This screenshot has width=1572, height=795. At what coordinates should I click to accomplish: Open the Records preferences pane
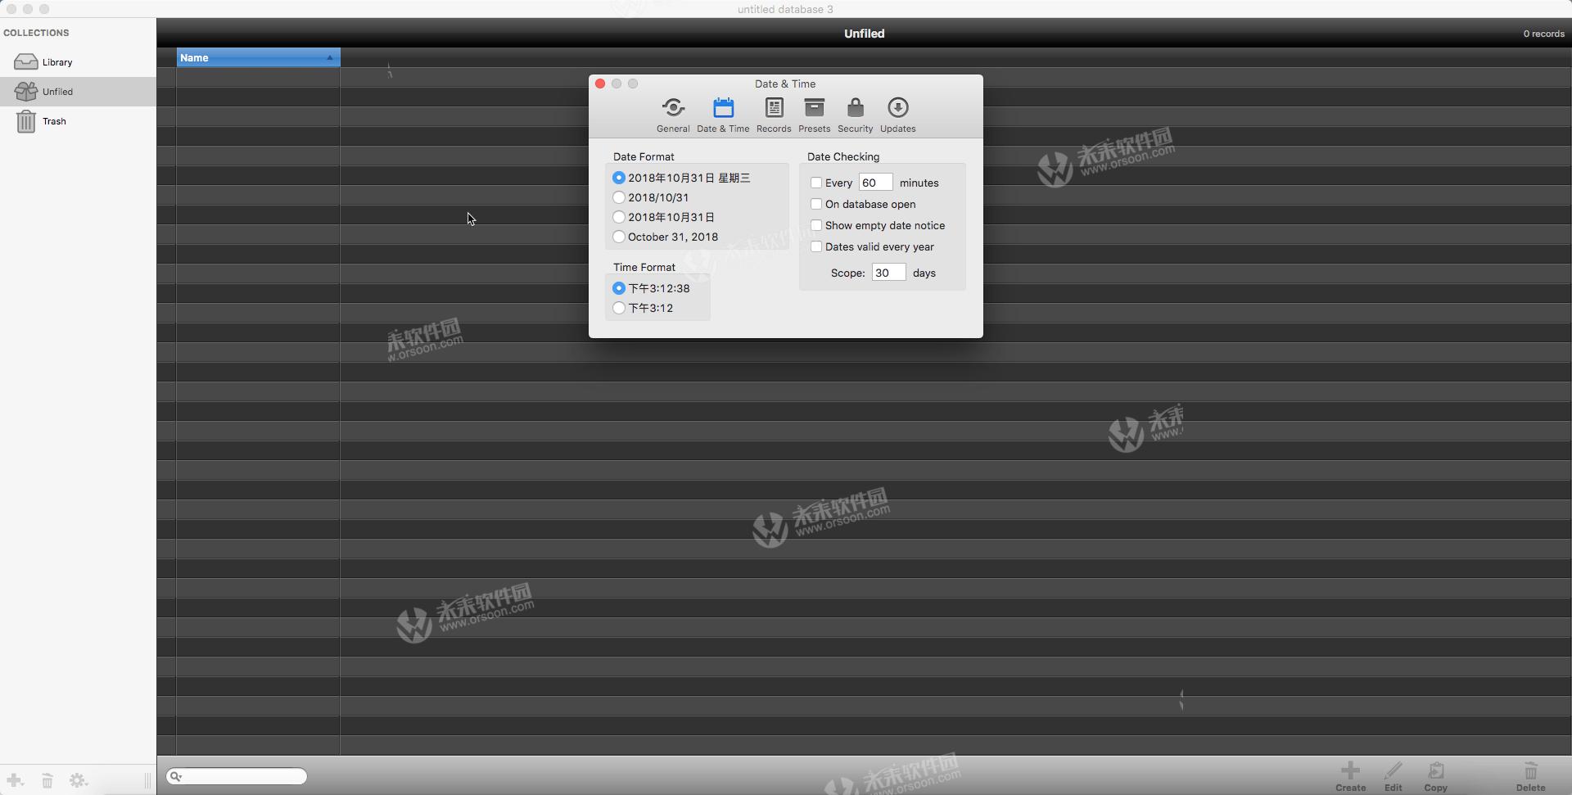click(x=773, y=113)
